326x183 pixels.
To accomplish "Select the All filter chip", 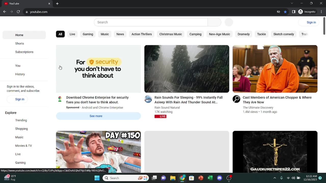I will 60,34.
